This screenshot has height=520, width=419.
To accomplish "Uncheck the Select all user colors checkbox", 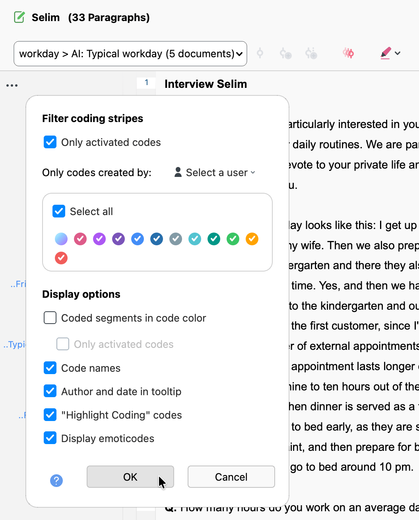I will pyautogui.click(x=58, y=211).
